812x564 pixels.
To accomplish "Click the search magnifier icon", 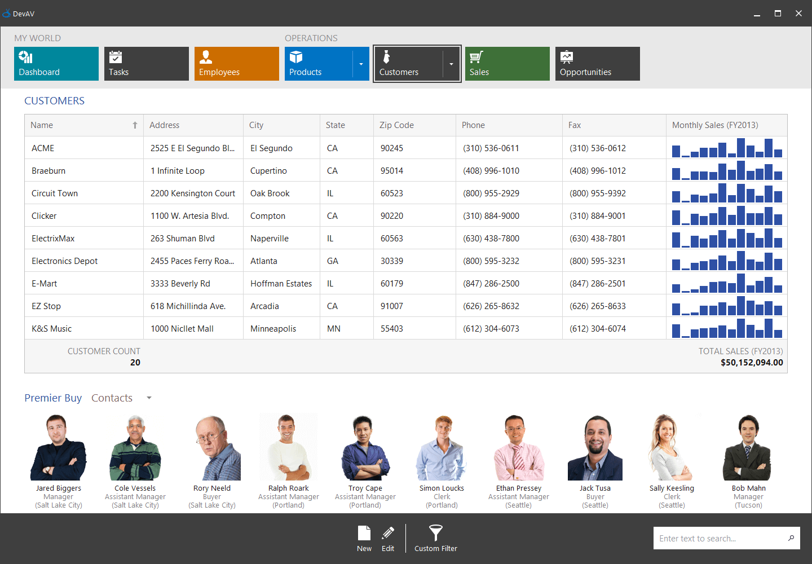I will coord(791,538).
